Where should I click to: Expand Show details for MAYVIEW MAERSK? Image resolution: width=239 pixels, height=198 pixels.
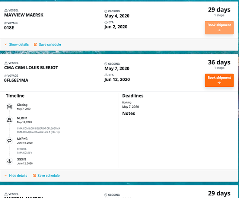coord(19,45)
